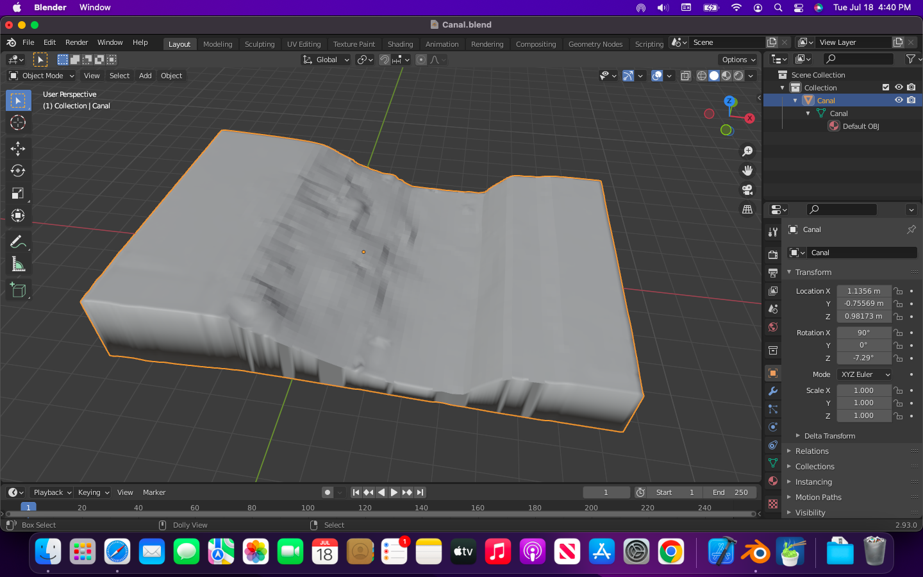Open Safari from the Dock
Screen dimensions: 923x577
click(117, 551)
